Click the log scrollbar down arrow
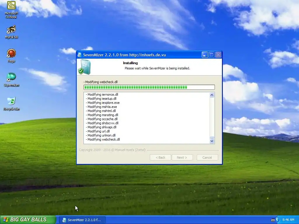 coord(212,141)
